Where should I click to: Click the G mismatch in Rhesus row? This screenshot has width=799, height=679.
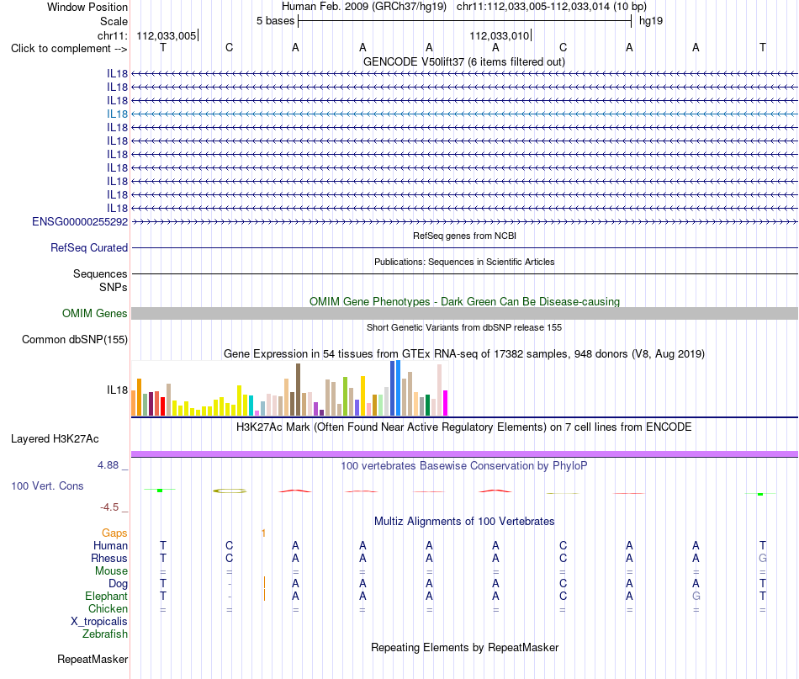tap(762, 558)
